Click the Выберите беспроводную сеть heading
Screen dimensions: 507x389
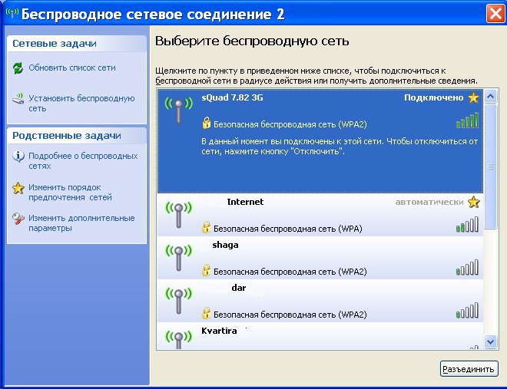click(252, 41)
